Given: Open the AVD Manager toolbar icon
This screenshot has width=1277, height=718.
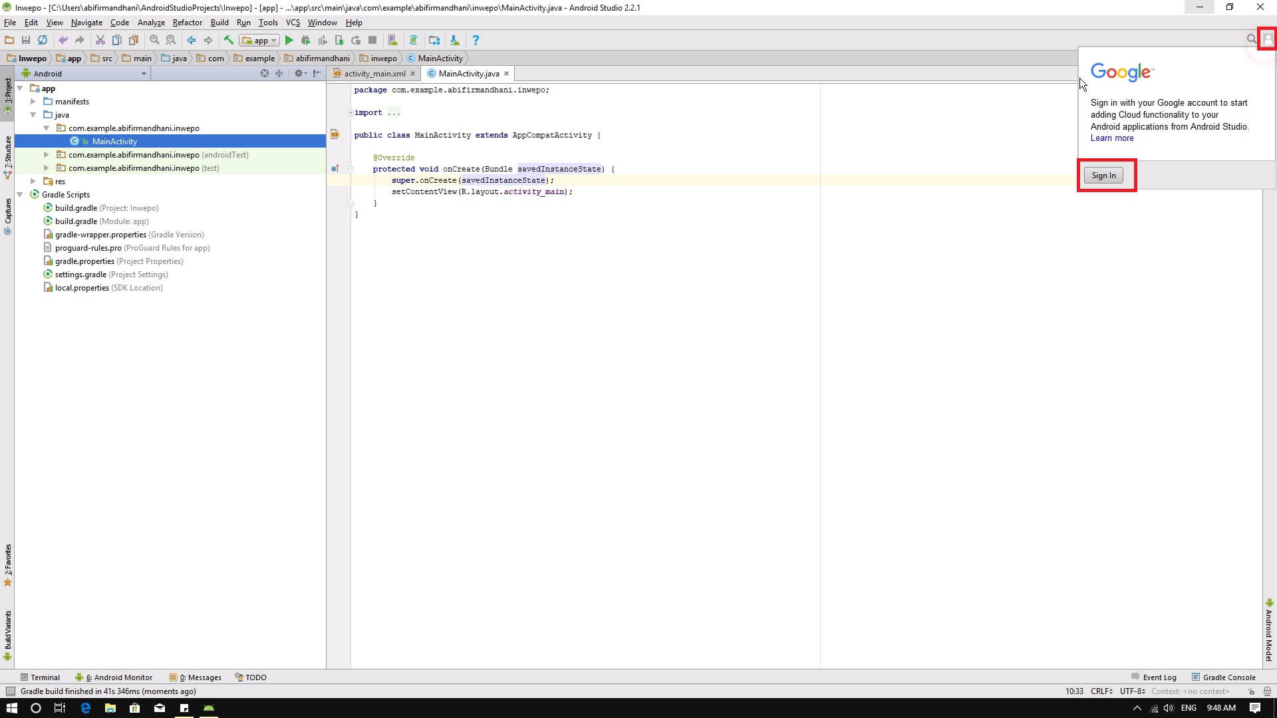Looking at the screenshot, I should click(x=392, y=41).
